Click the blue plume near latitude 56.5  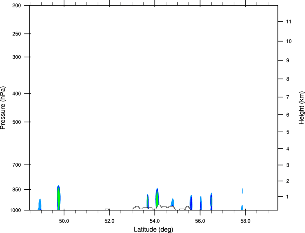(x=211, y=201)
